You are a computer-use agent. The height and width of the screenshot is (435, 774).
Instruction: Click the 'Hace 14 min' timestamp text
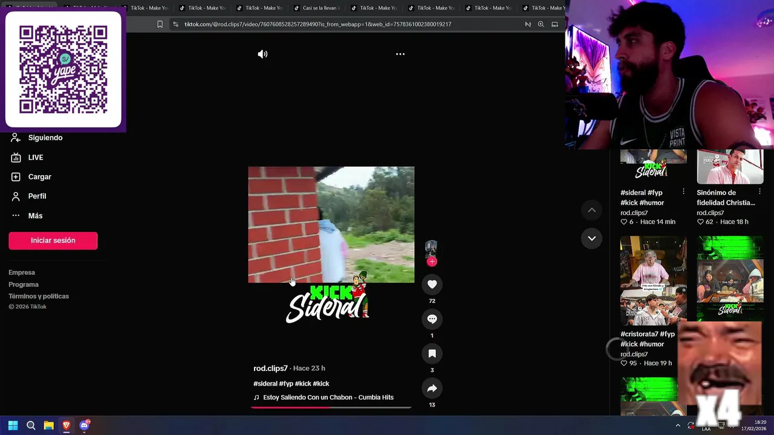click(657, 222)
